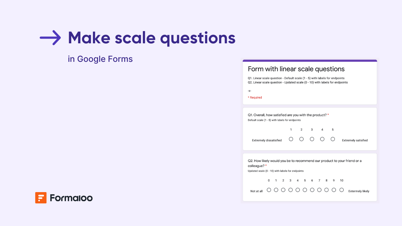Select 4 on the Q2 scale
This screenshot has width=402, height=226.
pyautogui.click(x=297, y=190)
